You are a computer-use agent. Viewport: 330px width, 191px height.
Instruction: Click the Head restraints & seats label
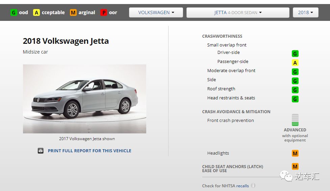231,98
